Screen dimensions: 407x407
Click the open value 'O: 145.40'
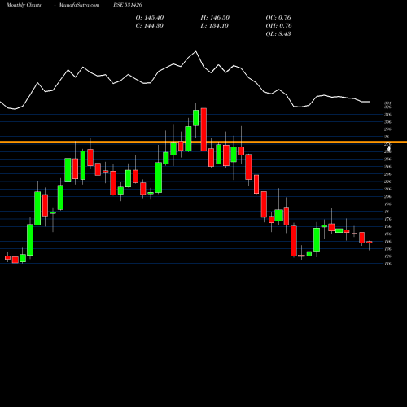(150, 18)
